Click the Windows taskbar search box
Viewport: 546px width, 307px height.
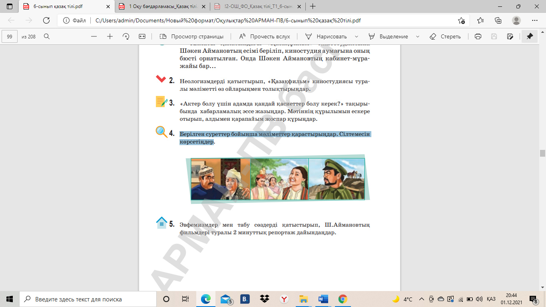pyautogui.click(x=88, y=299)
